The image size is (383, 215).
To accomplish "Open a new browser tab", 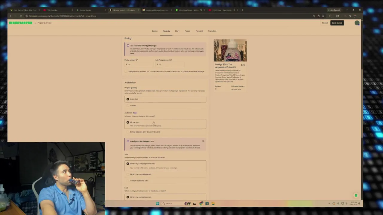I will coord(242,10).
